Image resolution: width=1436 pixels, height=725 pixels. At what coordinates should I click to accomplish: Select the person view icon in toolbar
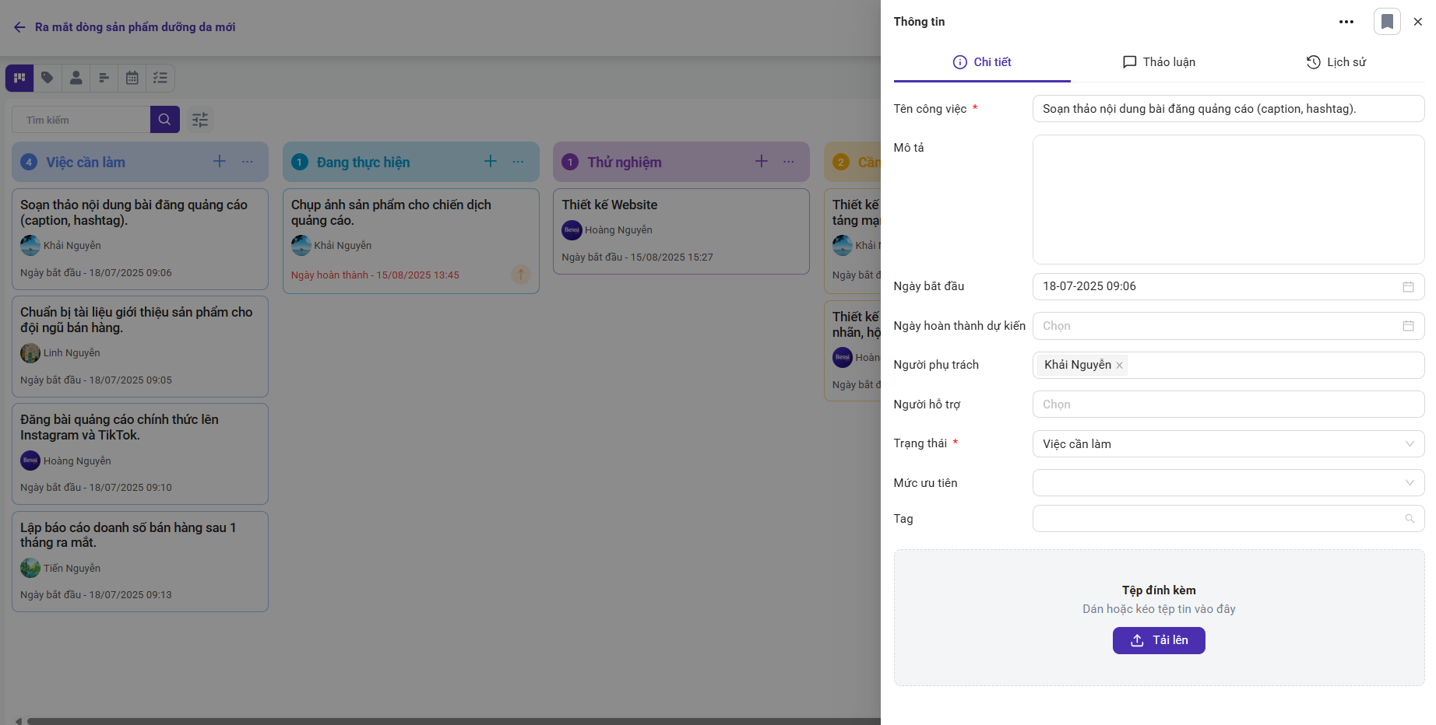(x=76, y=78)
